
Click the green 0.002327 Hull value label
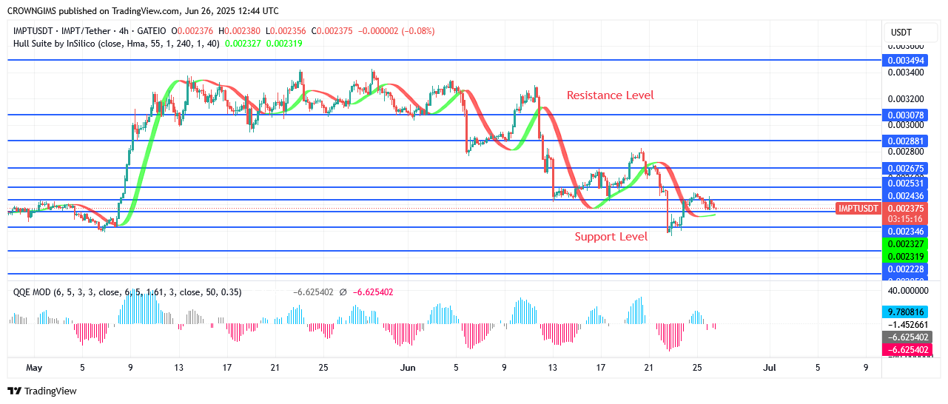coord(904,244)
